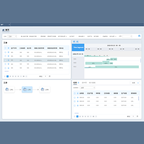Click the help icon next to 任务 tab
This screenshot has height=144, width=144.
point(78,83)
